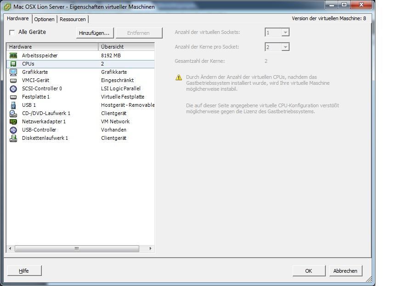Click the scroll right arrow of hardware list
397x286 pixels.
pos(150,248)
